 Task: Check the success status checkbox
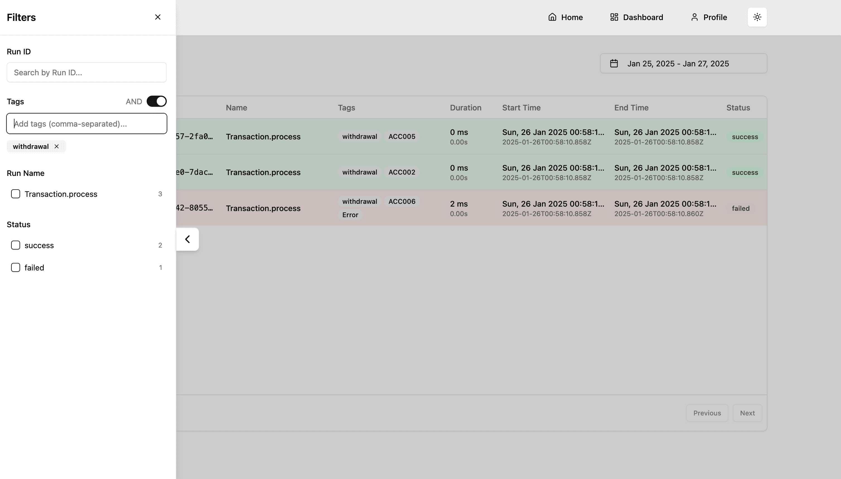(15, 245)
